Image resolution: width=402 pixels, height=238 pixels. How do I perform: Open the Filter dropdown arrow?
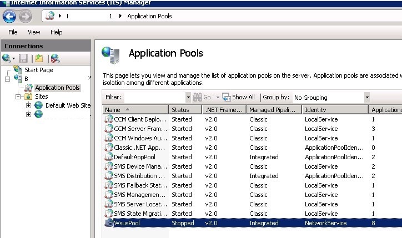tap(188, 97)
